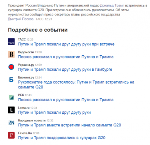Click the 'Блокнот.ру' source name
Screen dimensions: 150x145
click(26, 77)
